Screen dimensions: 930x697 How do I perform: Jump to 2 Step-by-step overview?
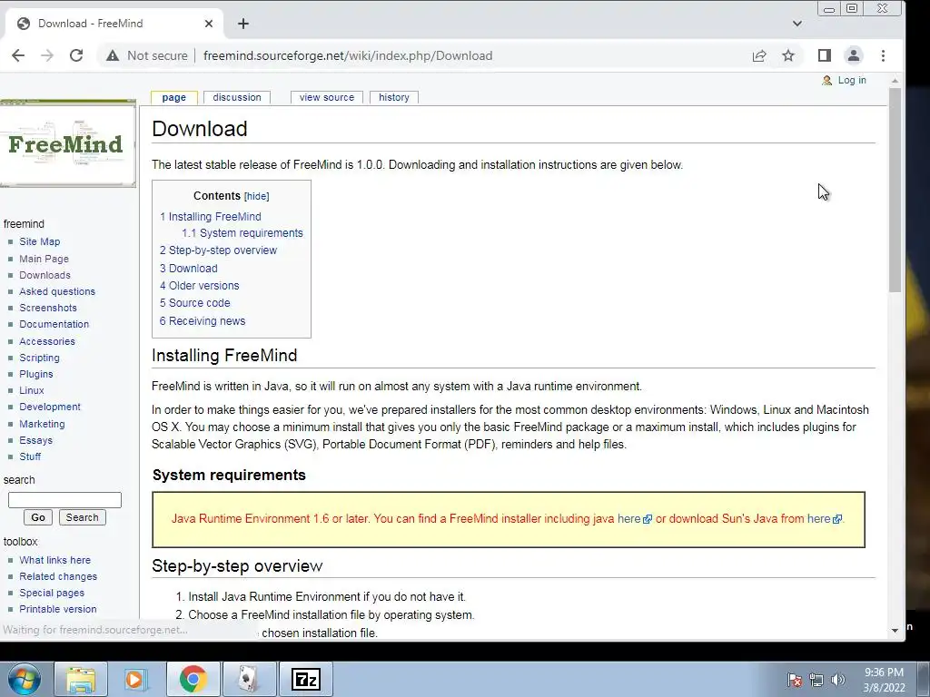point(218,250)
